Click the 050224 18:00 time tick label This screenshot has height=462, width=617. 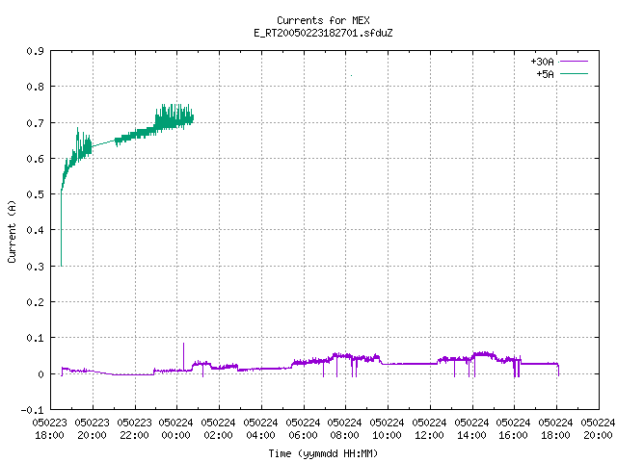[556, 429]
